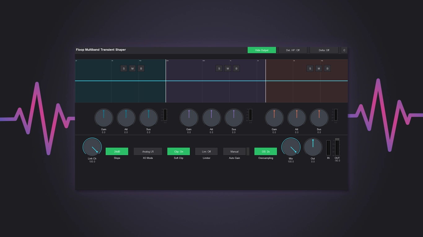Viewport: 423px width, 237px height.
Task: Click the Oversampling label
Action: click(x=266, y=158)
